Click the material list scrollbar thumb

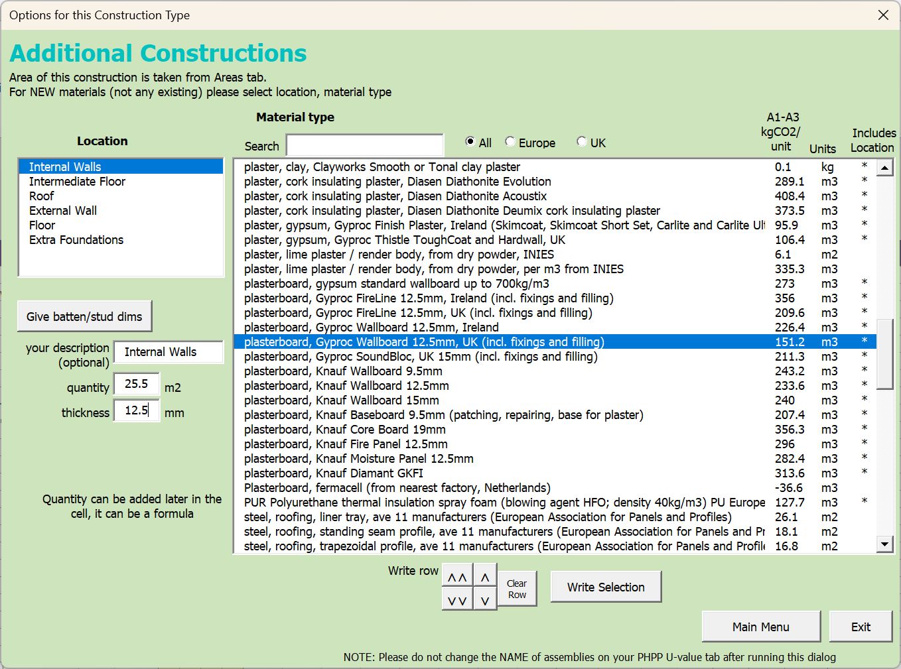pos(884,354)
